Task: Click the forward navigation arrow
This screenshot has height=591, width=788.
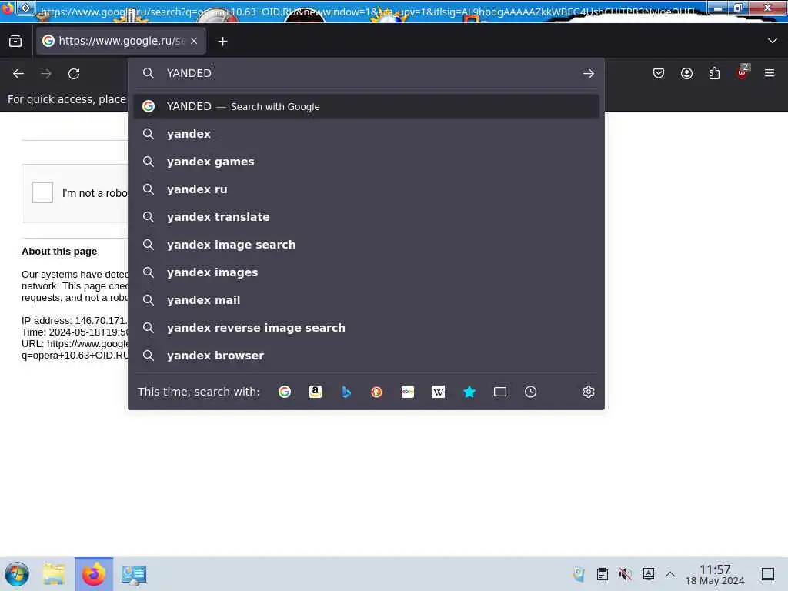Action: (x=46, y=74)
